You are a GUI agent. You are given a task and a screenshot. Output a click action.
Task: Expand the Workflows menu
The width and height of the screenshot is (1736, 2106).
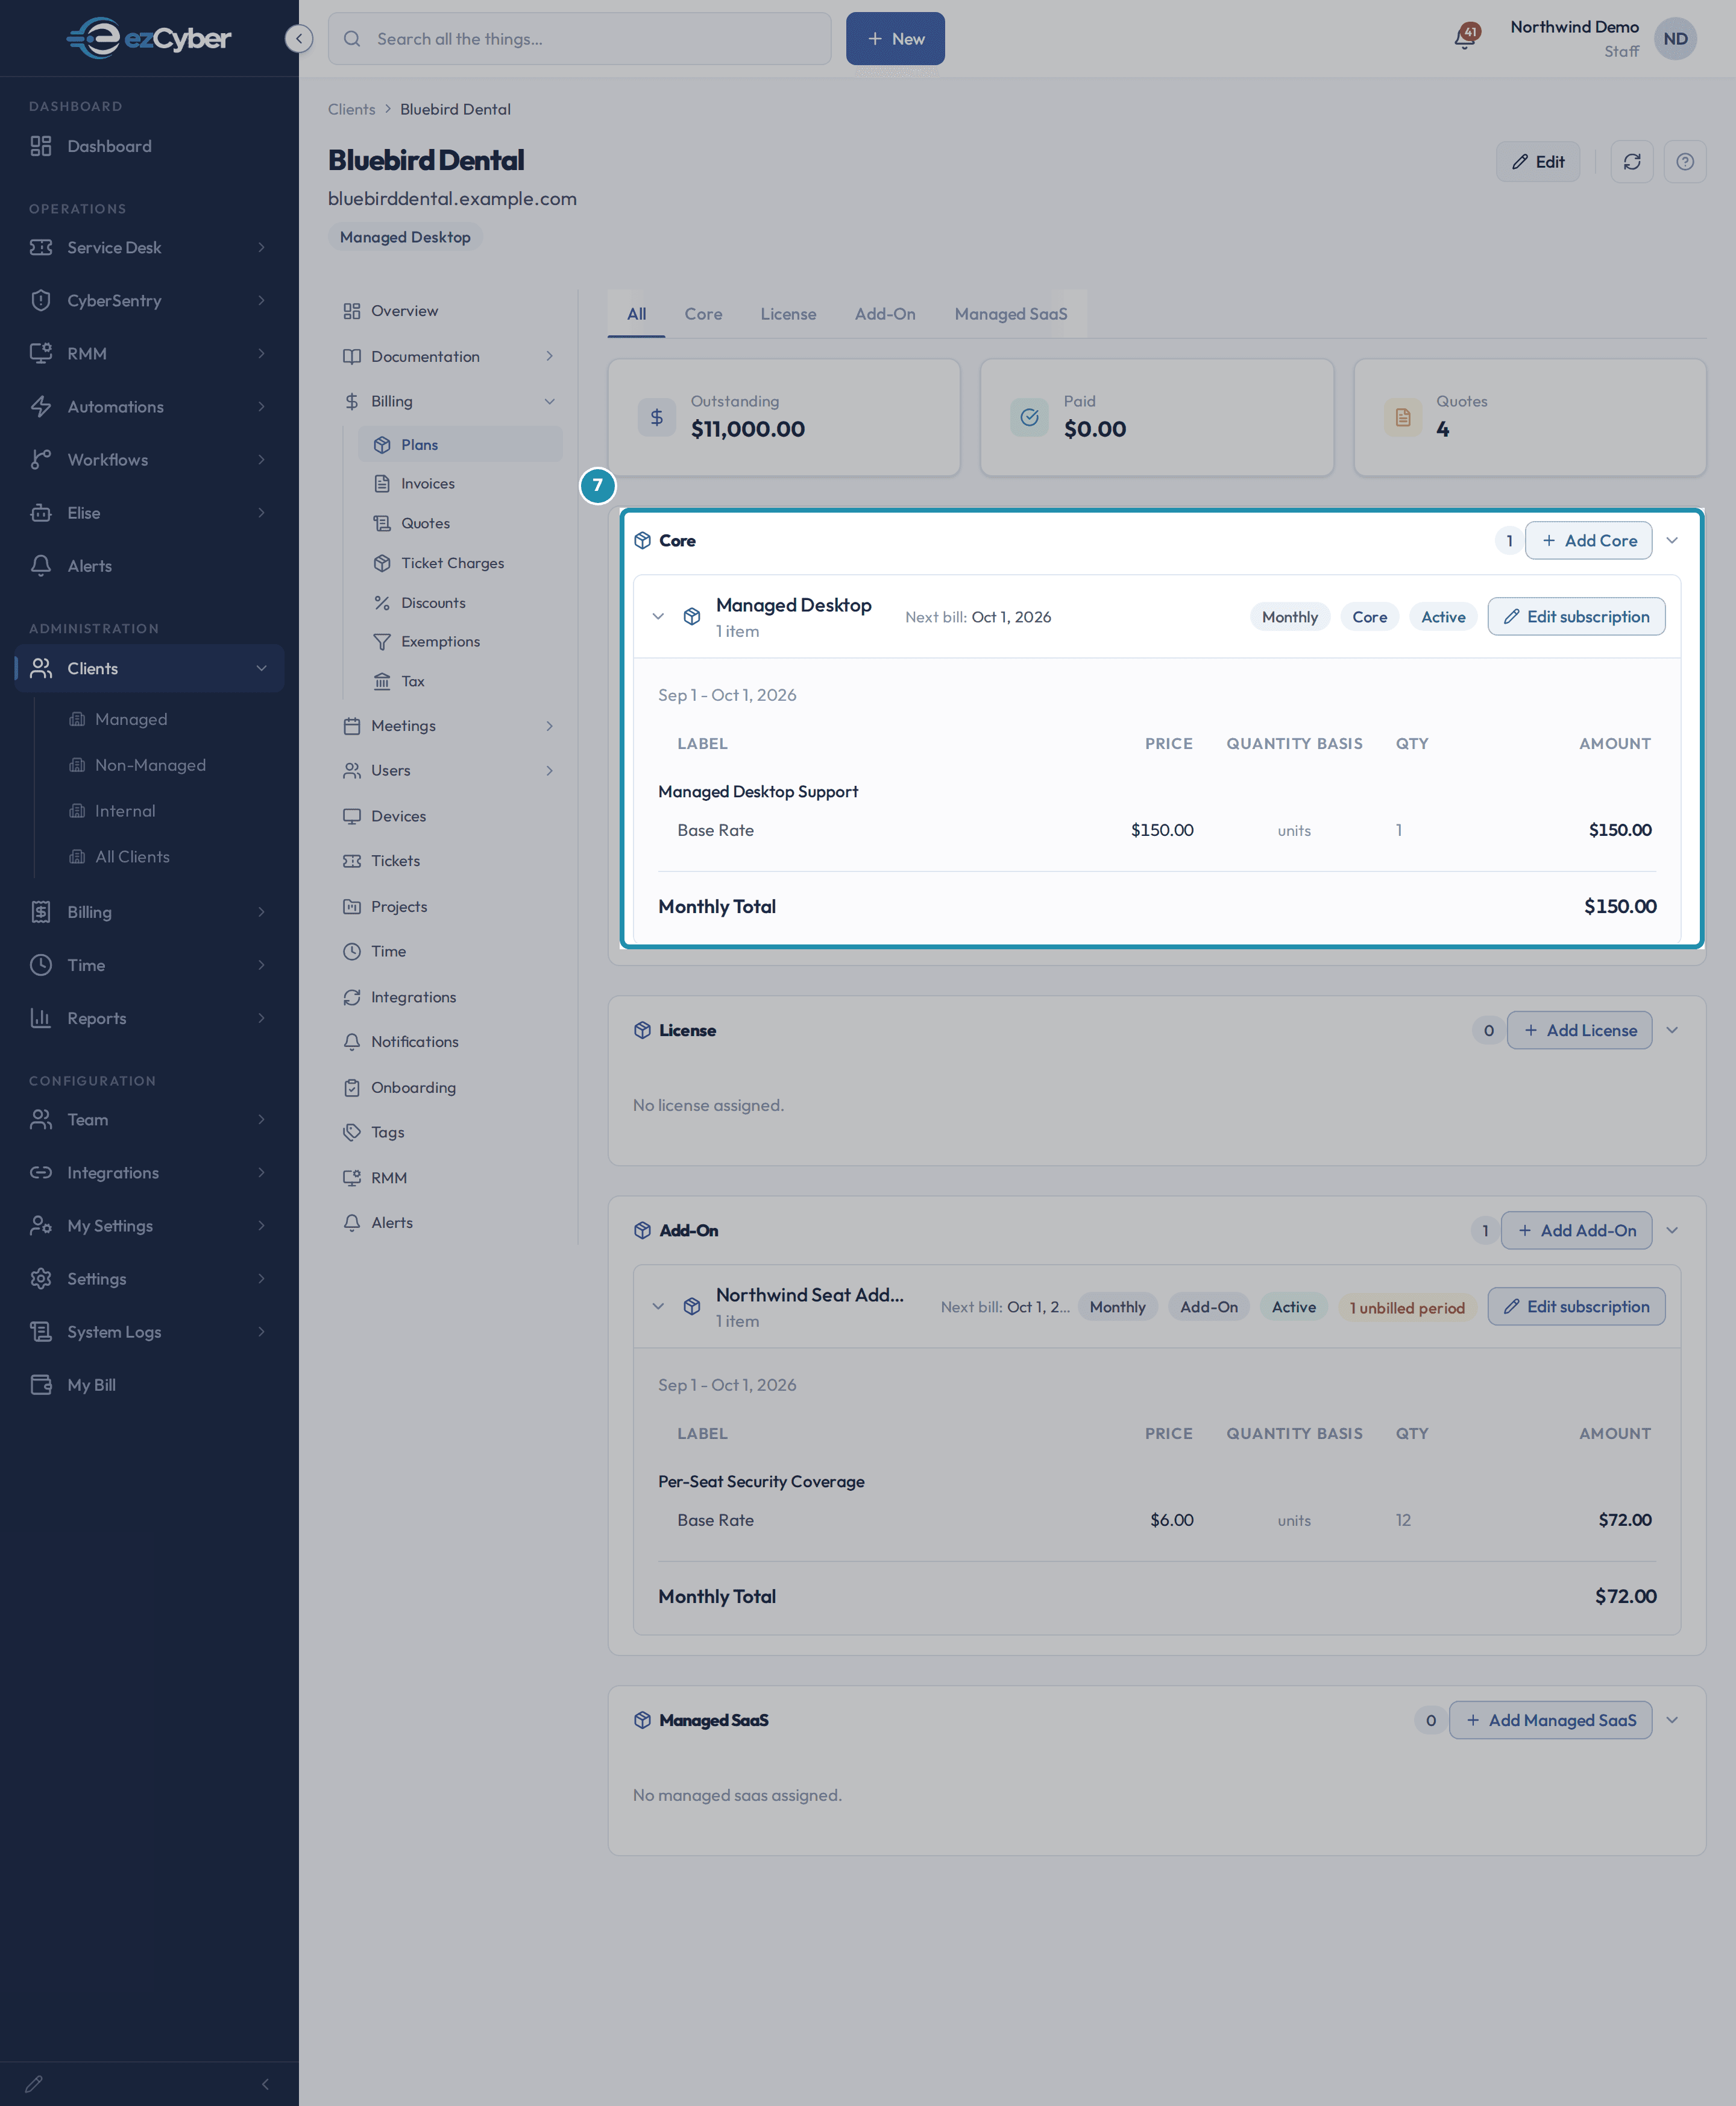click(149, 460)
